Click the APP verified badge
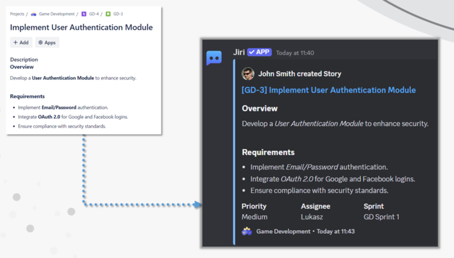 [x=260, y=52]
